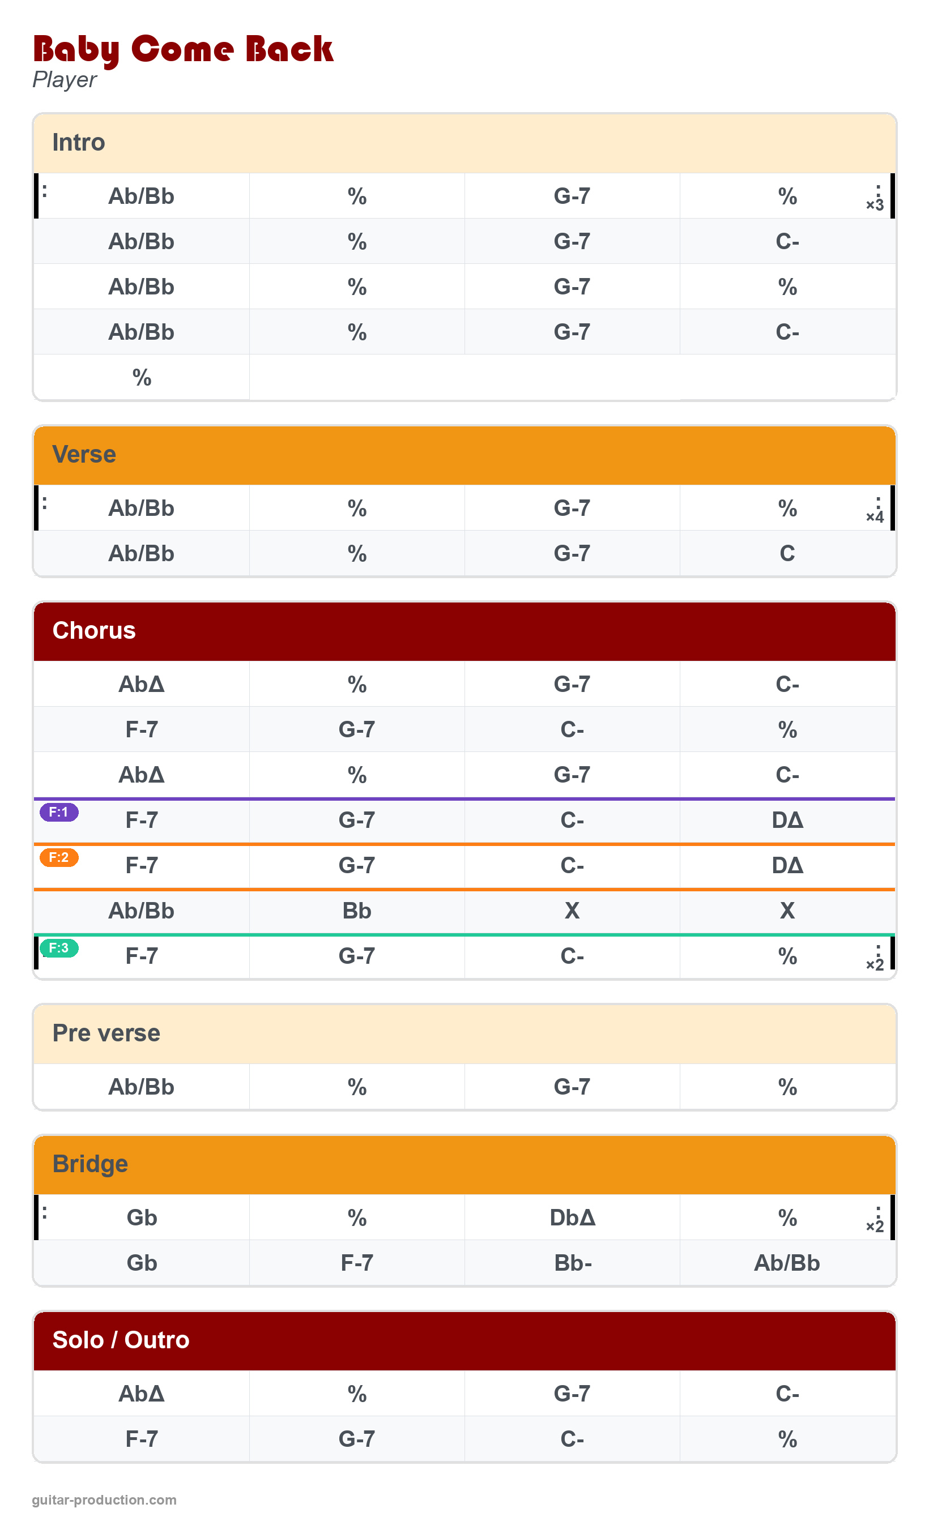
Task: Click the ×3 repeat marker in Intro
Action: pos(875,204)
